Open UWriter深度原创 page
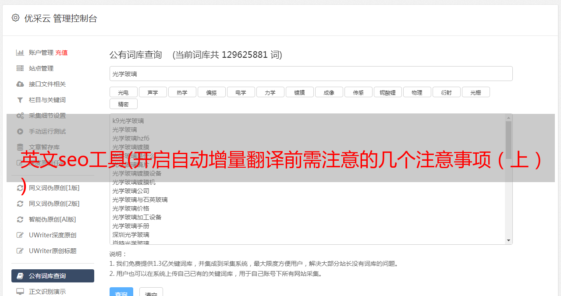Viewport: 561px width, 296px height. click(x=53, y=235)
